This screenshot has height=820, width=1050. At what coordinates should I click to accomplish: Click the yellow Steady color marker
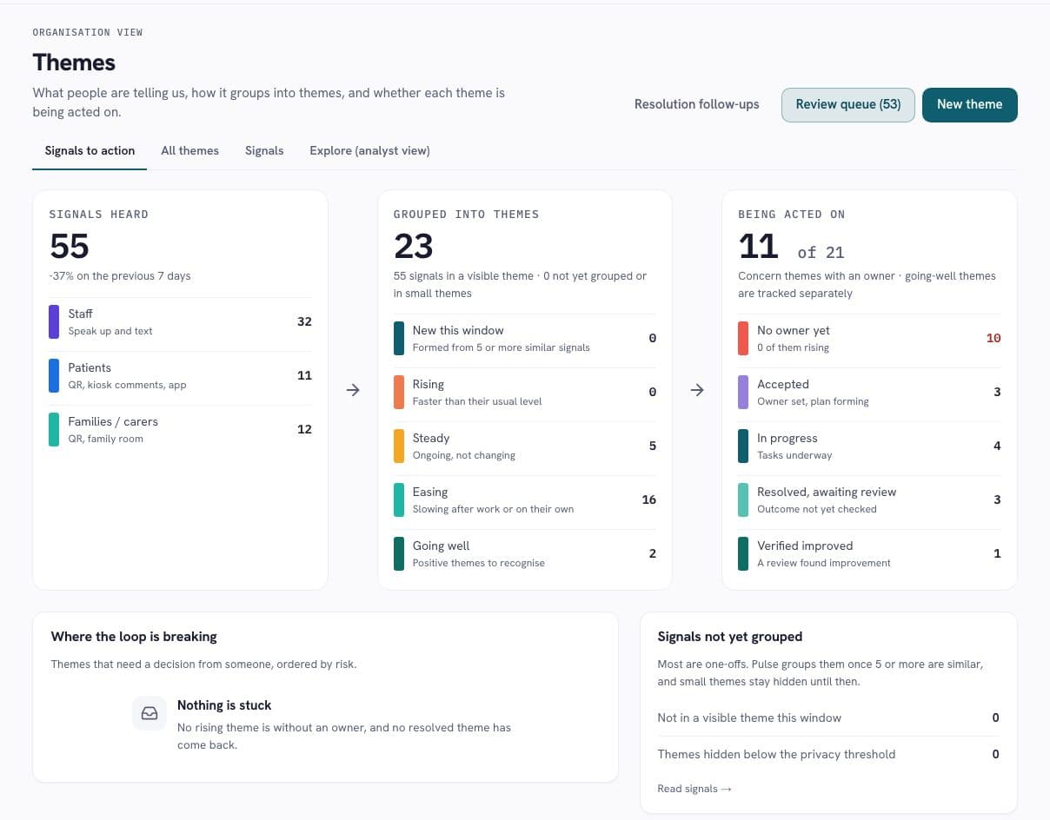click(399, 446)
